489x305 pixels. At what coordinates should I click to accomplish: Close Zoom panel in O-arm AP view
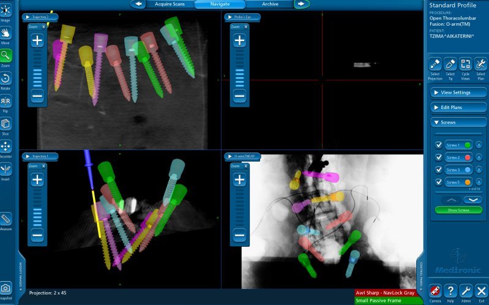[246, 166]
